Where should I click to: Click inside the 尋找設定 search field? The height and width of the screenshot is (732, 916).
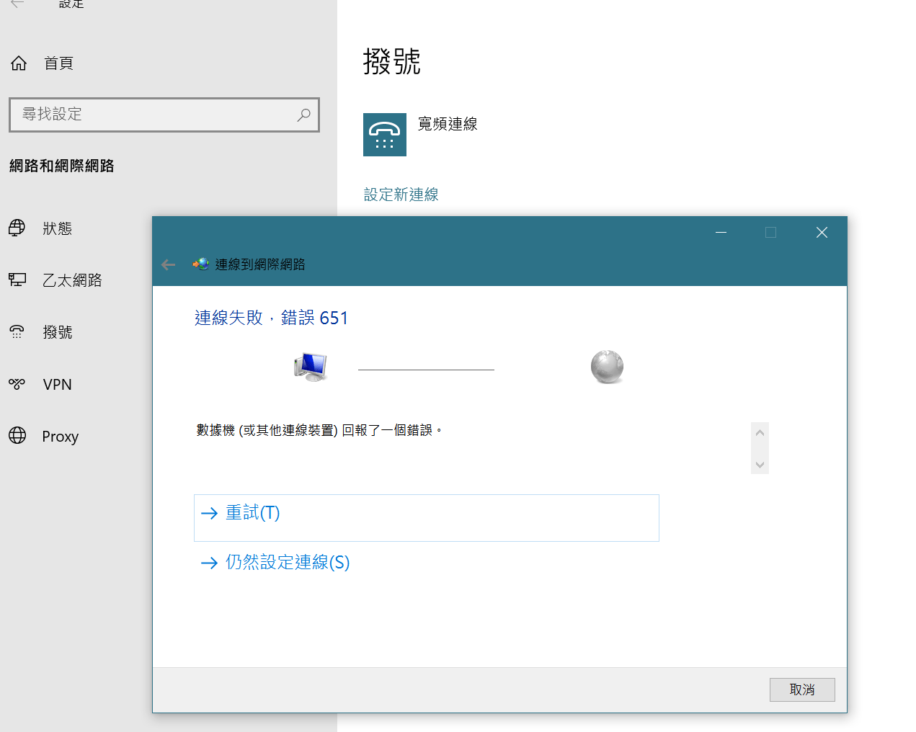coord(144,115)
